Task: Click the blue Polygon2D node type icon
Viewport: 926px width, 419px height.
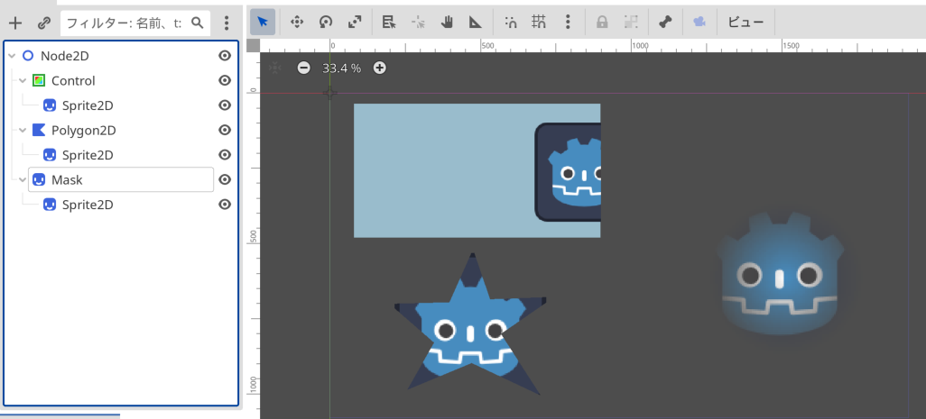Action: click(x=39, y=130)
